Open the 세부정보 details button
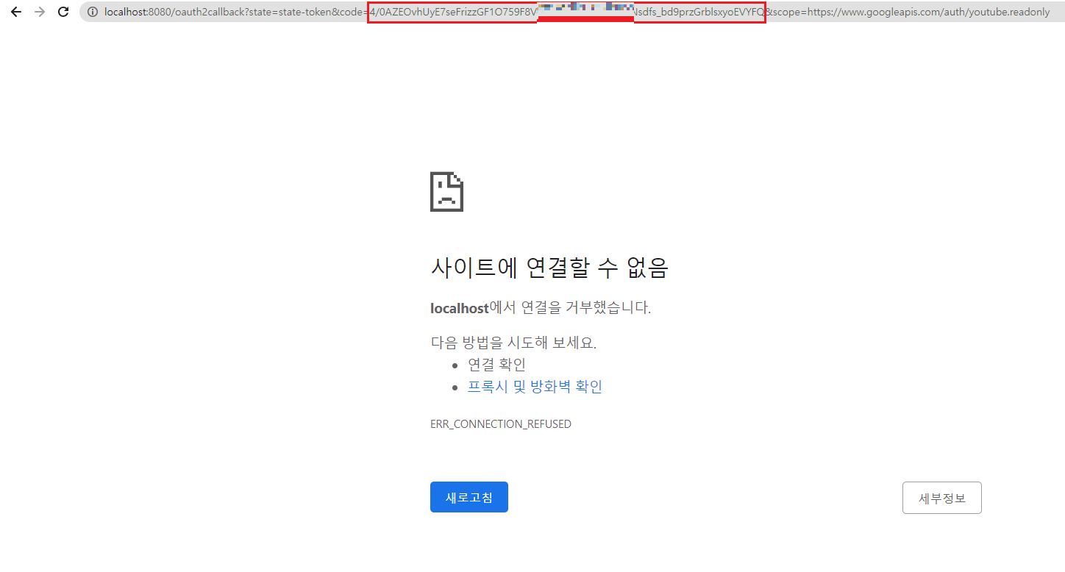Screen dimensions: 1065x572 (x=941, y=498)
